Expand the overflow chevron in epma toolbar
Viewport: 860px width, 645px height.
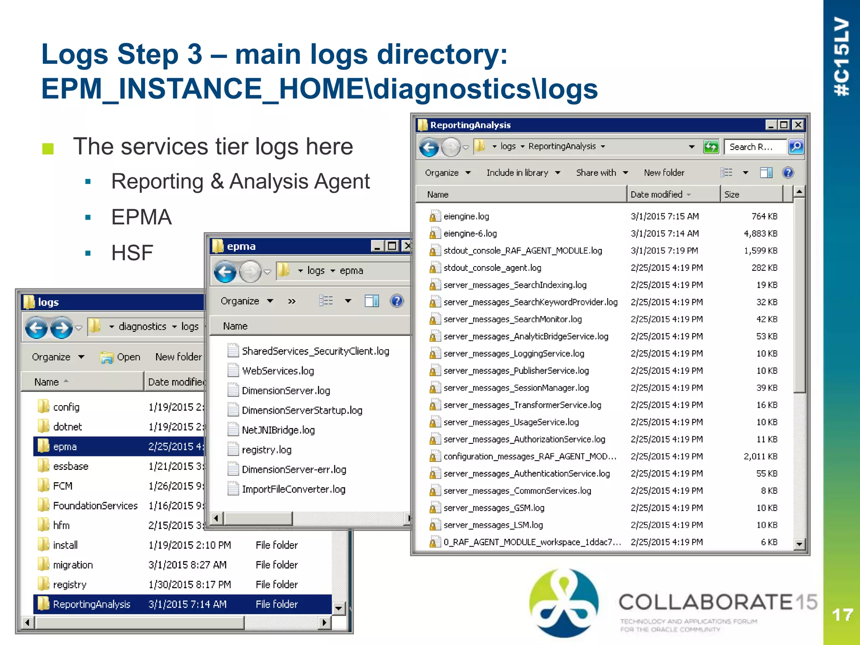(292, 301)
